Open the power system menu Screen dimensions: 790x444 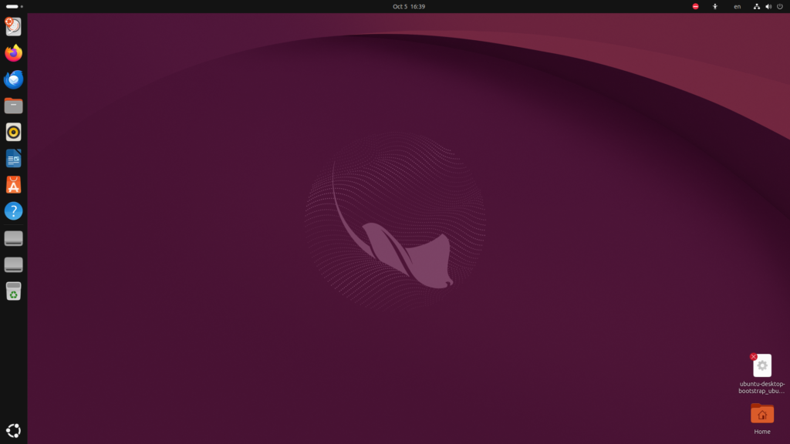[780, 6]
